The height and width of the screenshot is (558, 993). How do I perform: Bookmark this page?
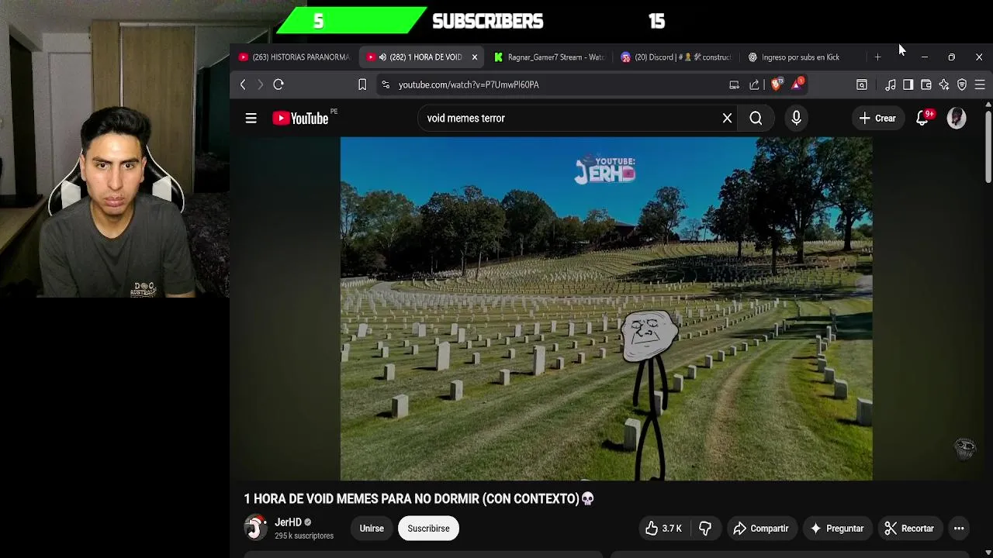pos(362,84)
